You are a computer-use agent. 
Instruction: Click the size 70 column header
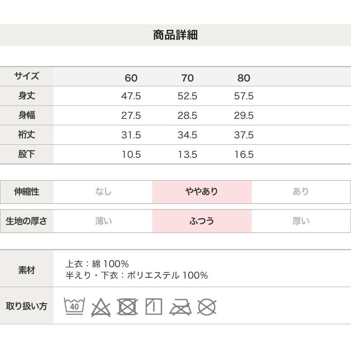coord(188,78)
